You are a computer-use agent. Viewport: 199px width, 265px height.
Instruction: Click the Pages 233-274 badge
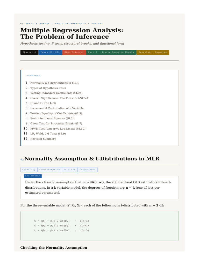click(x=50, y=52)
